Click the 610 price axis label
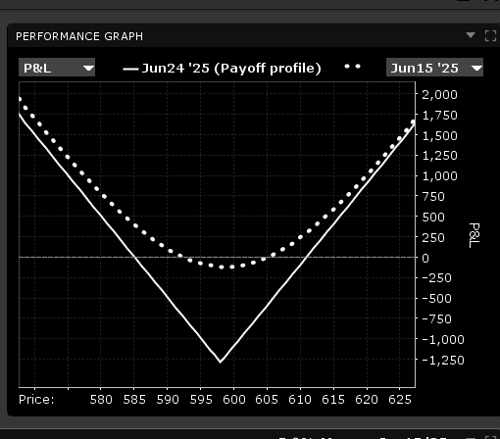The image size is (500, 439). pos(300,400)
